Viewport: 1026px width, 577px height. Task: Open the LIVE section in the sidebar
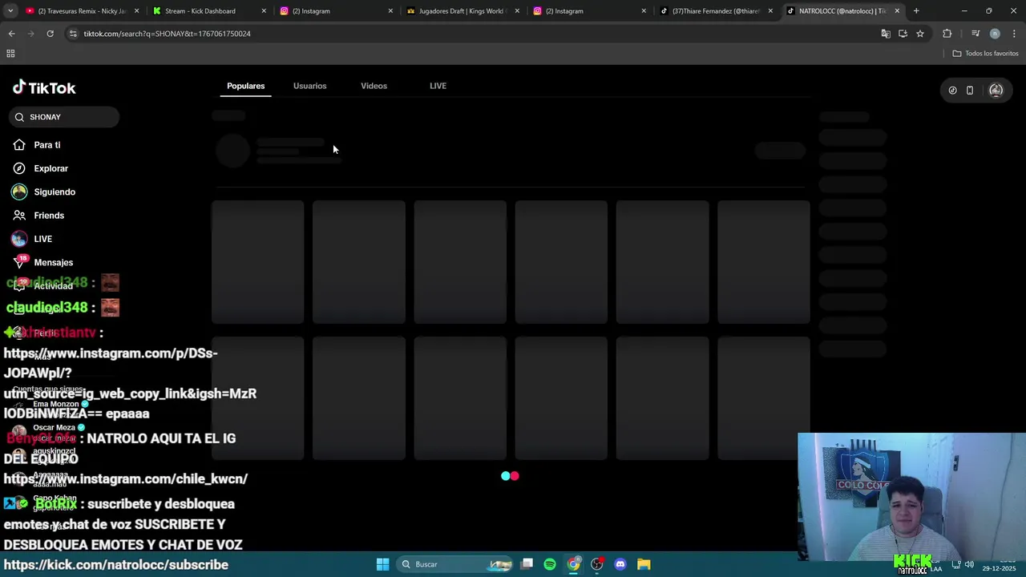42,239
